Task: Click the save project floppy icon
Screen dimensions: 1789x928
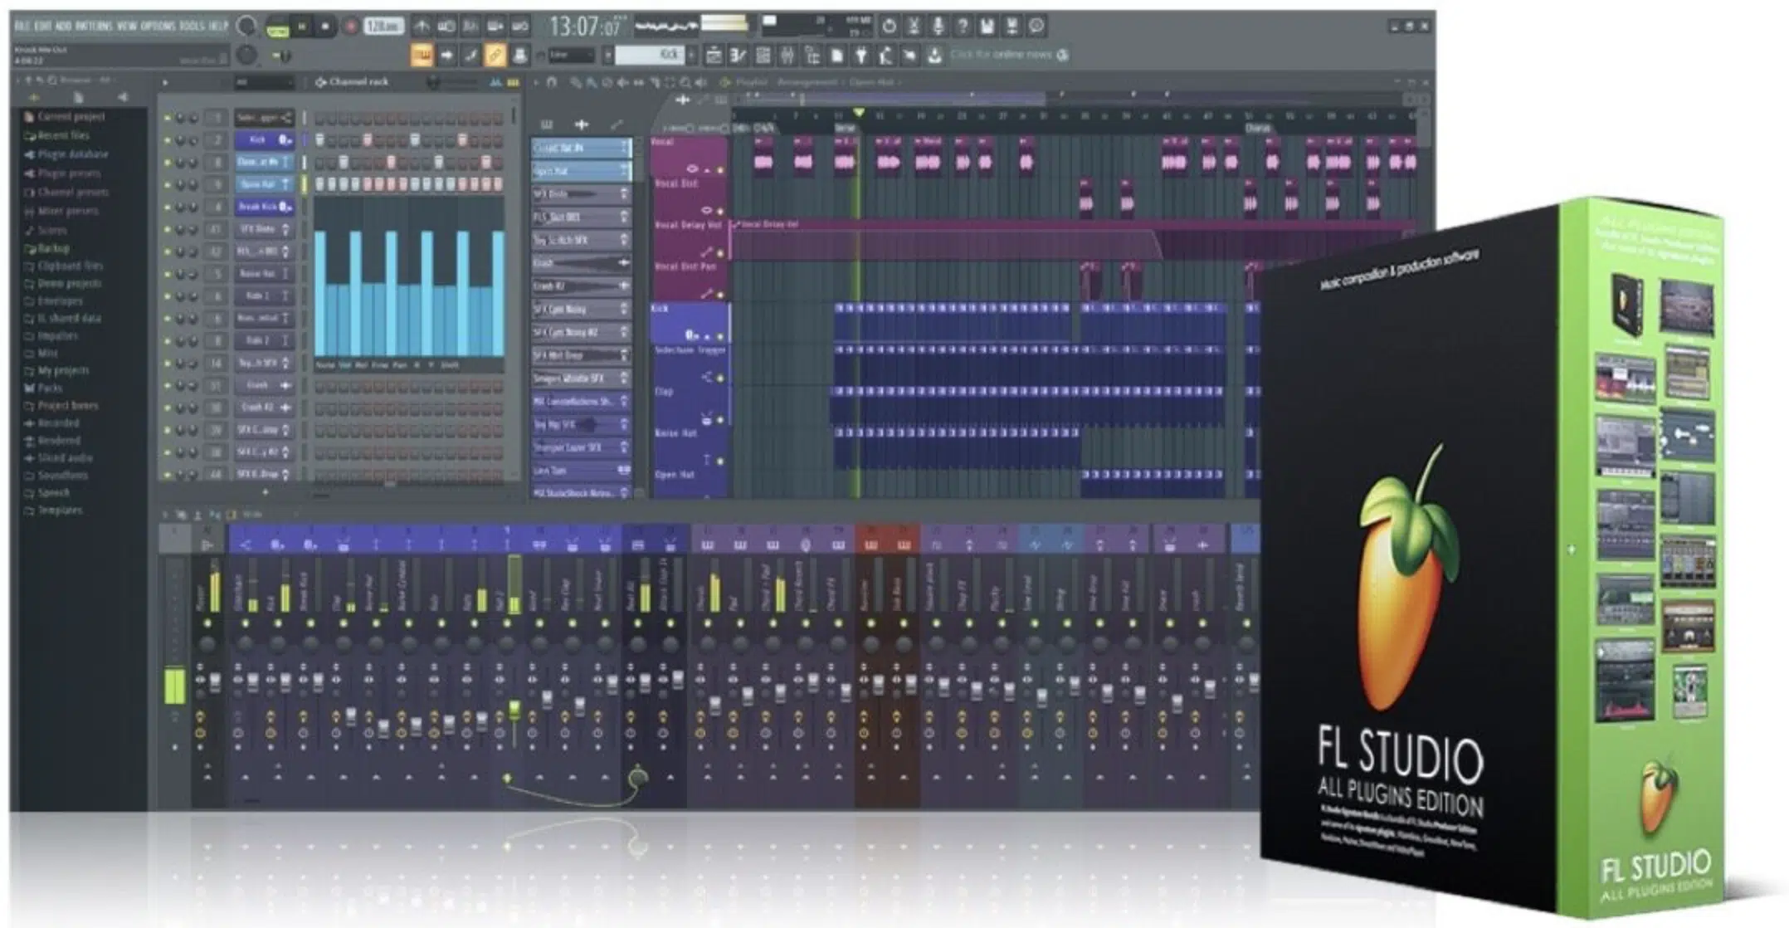Action: pos(987,27)
